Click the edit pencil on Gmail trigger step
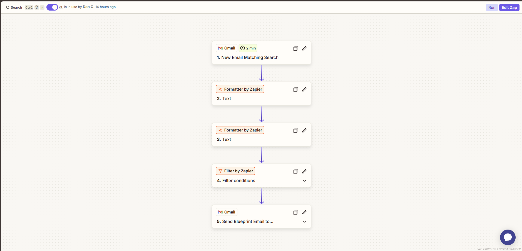Screen dimensions: 522x251 (x=304, y=48)
